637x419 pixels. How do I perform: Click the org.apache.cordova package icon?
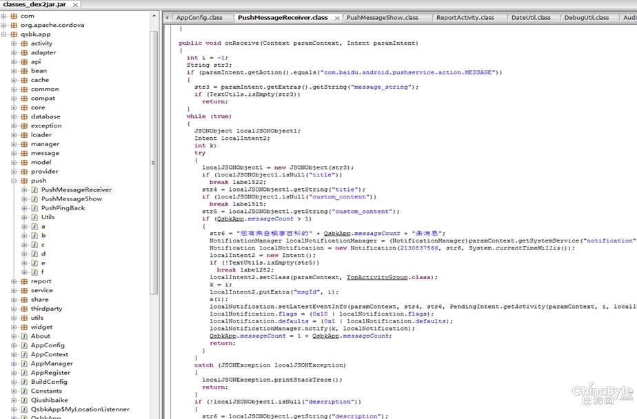pos(14,25)
